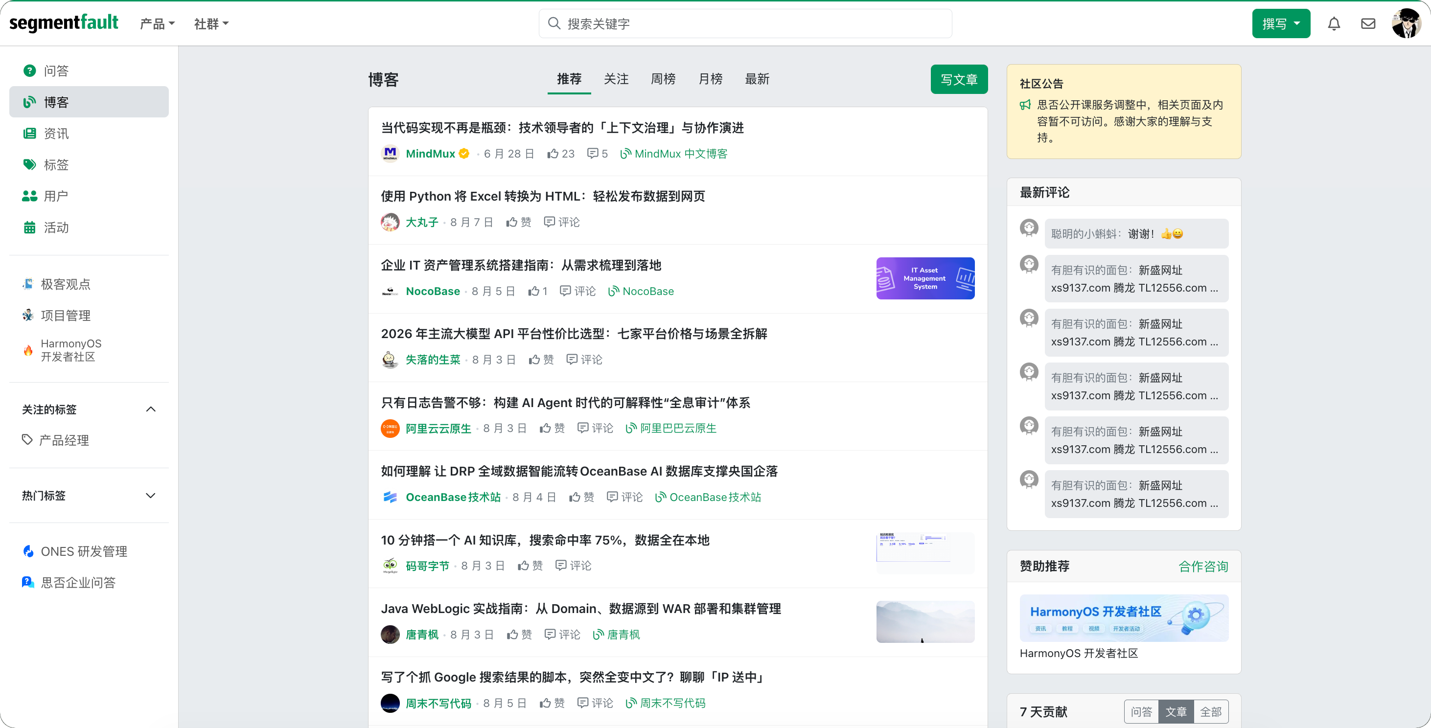Open the 2026 年主流大模型 API article
The image size is (1431, 728).
pyautogui.click(x=574, y=334)
